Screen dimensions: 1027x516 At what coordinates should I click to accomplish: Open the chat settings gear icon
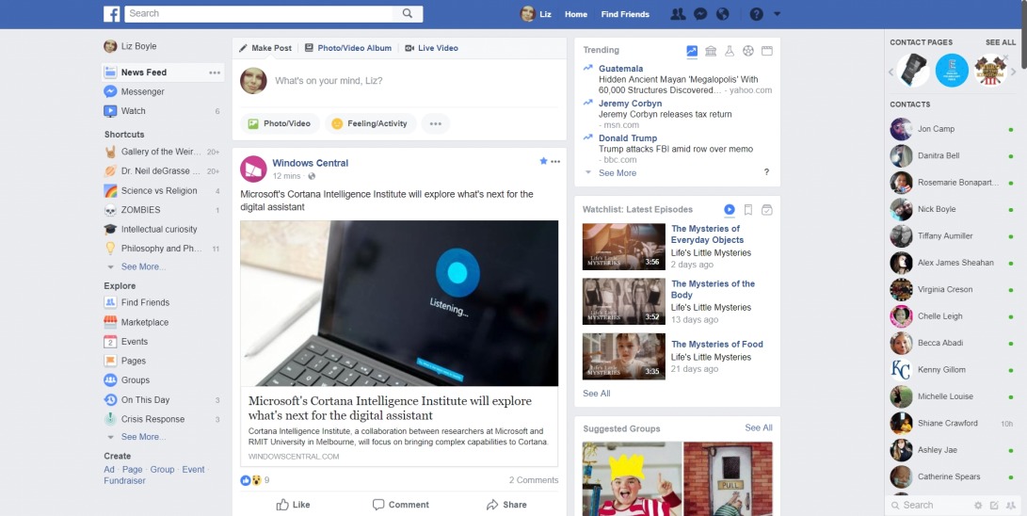978,506
